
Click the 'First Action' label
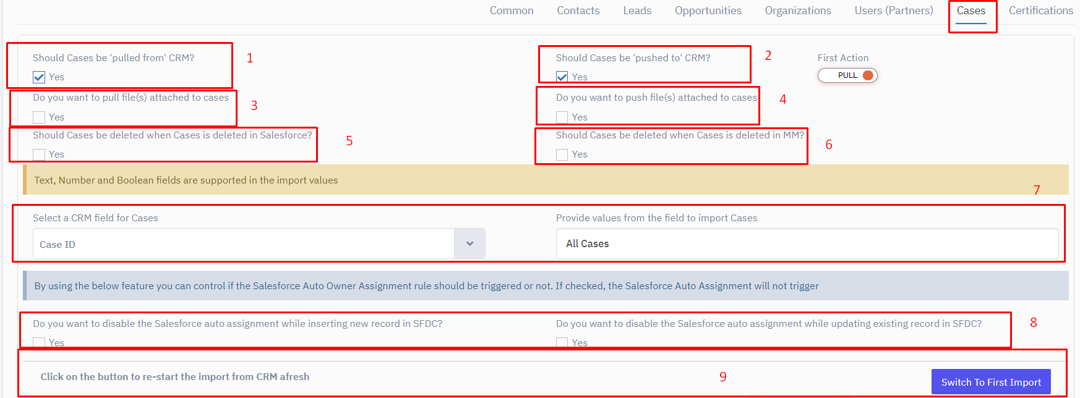point(843,58)
